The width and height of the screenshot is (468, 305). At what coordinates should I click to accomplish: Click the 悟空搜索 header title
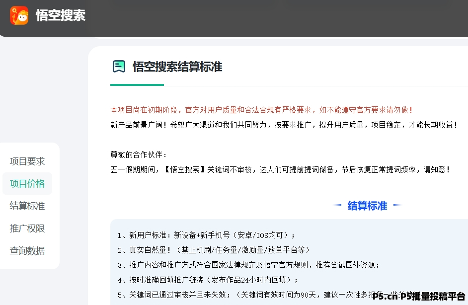tap(61, 15)
